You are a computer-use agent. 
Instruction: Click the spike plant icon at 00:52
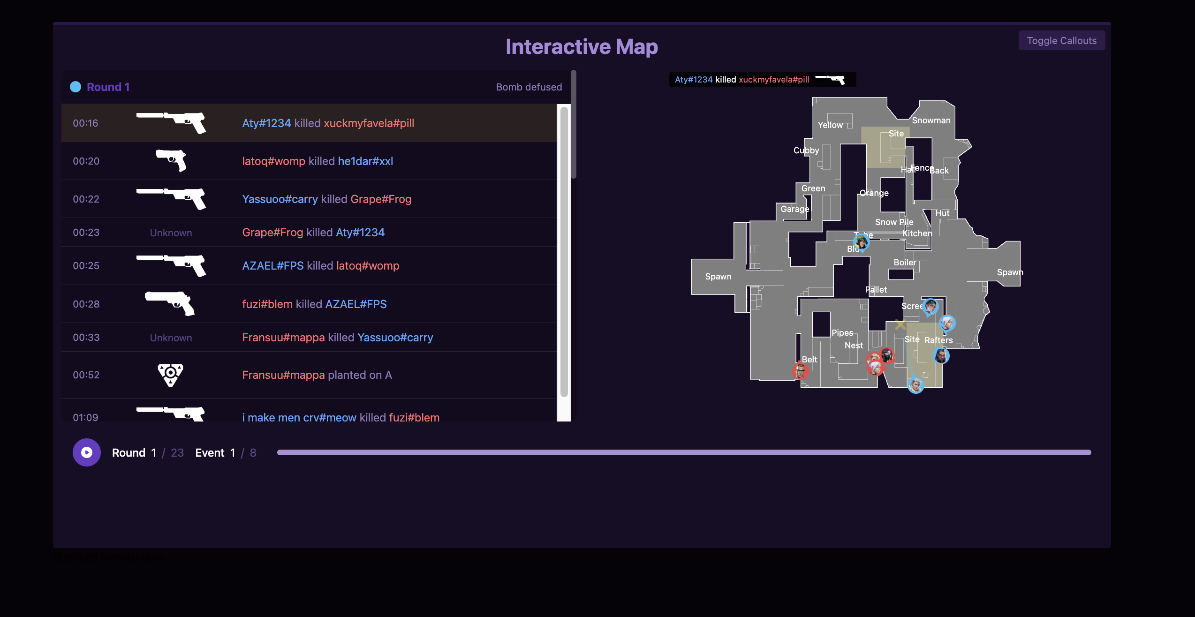click(x=170, y=375)
